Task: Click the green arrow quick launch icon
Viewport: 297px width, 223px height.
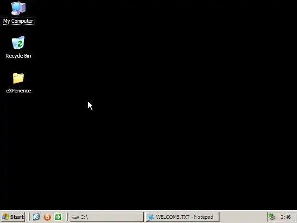Action: (x=58, y=217)
